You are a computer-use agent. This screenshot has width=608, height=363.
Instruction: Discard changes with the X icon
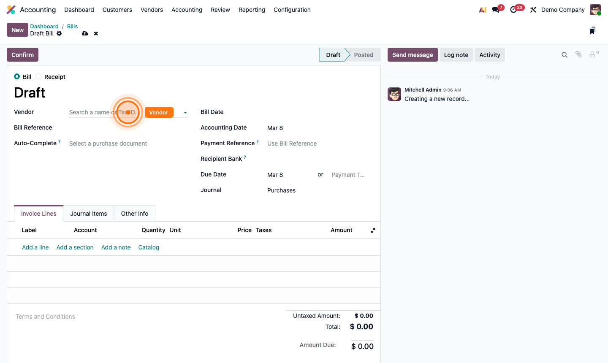click(x=96, y=33)
